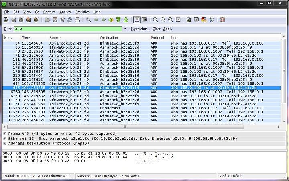The width and height of the screenshot is (289, 181).
Task: Sort by the Protocol column header
Action: [x=160, y=38]
